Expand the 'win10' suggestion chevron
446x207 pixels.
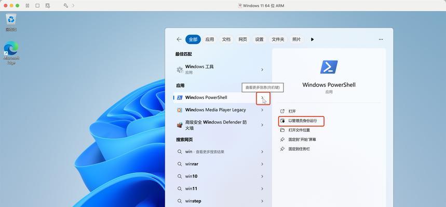262,176
